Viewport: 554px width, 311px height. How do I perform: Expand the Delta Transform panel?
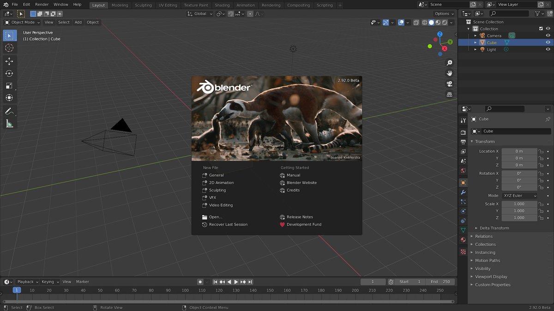pos(494,228)
